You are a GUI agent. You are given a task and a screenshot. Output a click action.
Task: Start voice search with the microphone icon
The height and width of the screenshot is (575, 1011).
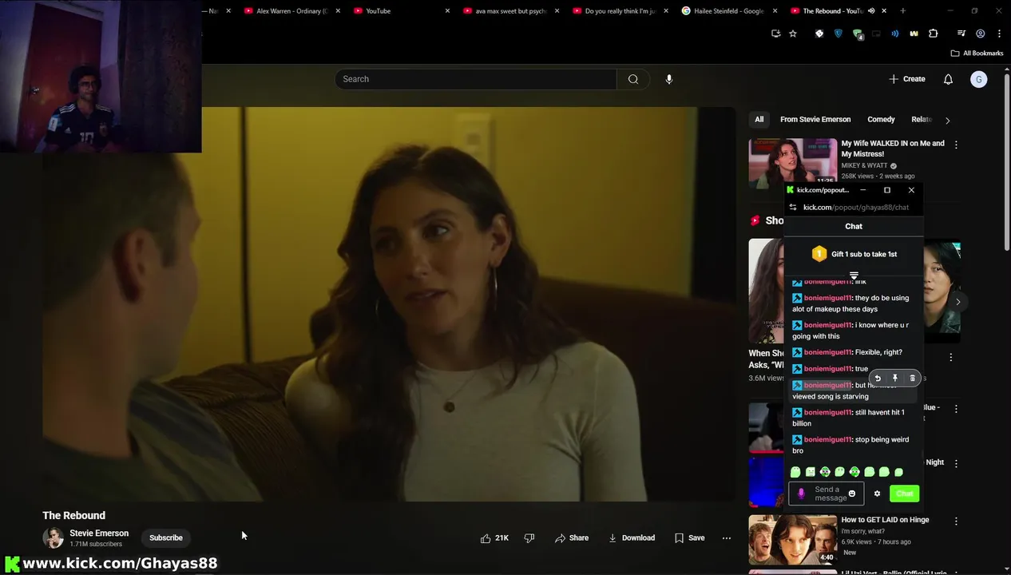pos(669,79)
